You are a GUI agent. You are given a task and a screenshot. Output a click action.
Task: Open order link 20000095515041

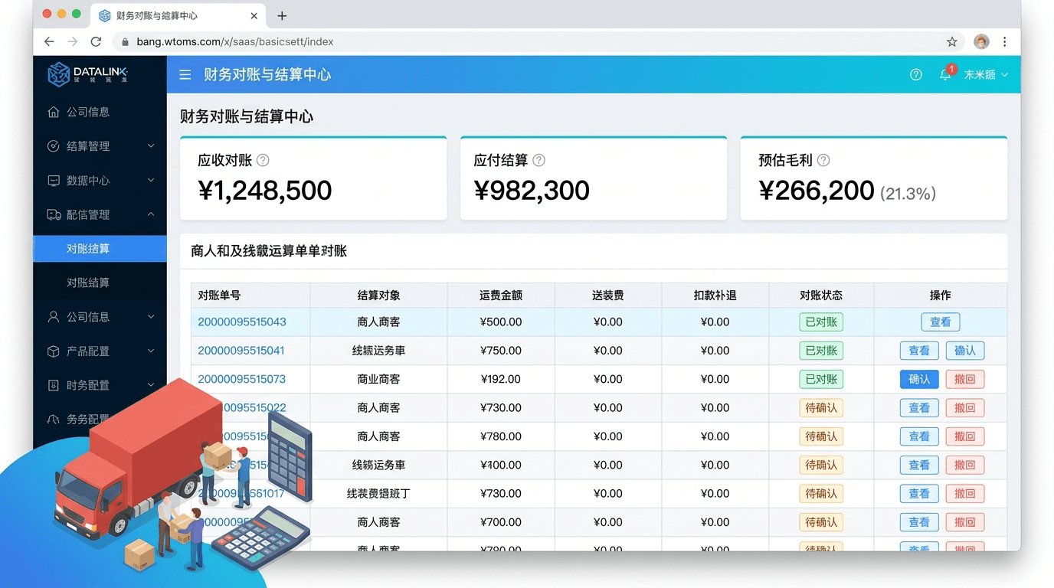tap(241, 351)
